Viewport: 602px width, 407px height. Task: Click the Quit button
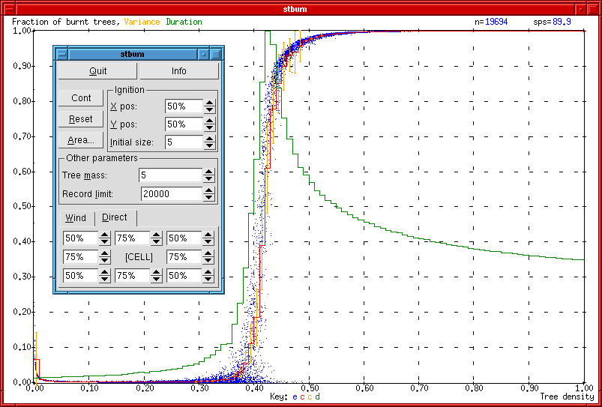(x=97, y=71)
